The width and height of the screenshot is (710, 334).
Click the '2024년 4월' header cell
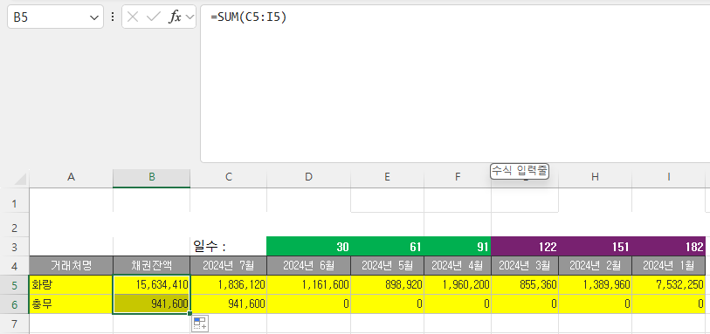pos(458,266)
